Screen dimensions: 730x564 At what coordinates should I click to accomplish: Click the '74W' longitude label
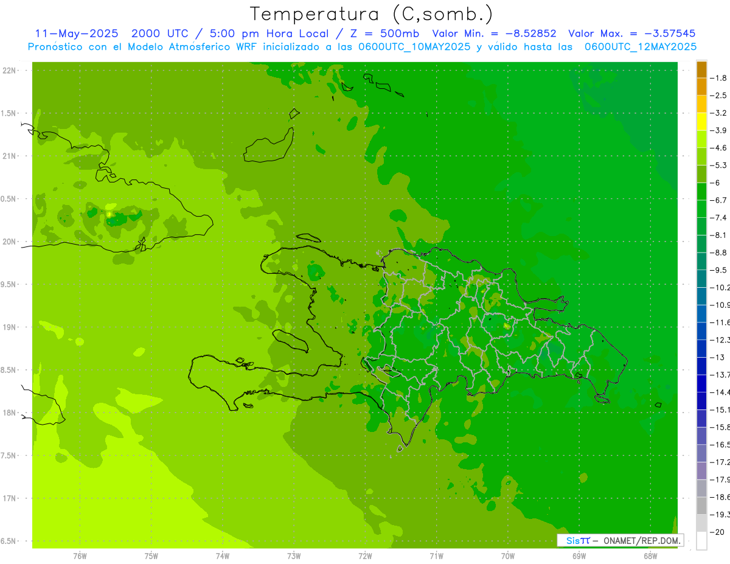pyautogui.click(x=223, y=556)
